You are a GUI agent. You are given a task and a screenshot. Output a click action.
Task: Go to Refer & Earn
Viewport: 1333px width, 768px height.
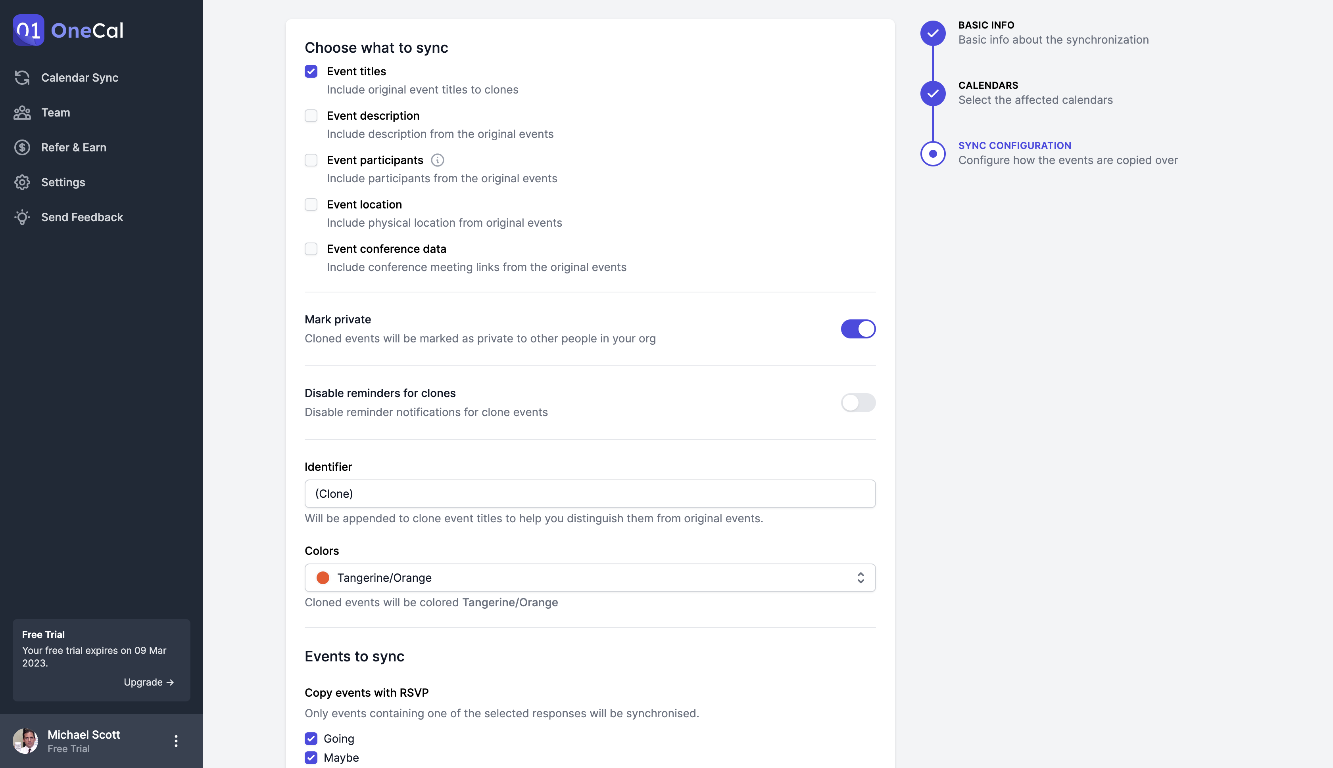74,147
